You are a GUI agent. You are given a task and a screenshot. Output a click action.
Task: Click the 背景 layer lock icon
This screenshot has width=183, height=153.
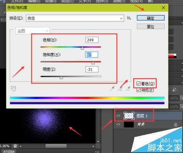click(x=176, y=125)
